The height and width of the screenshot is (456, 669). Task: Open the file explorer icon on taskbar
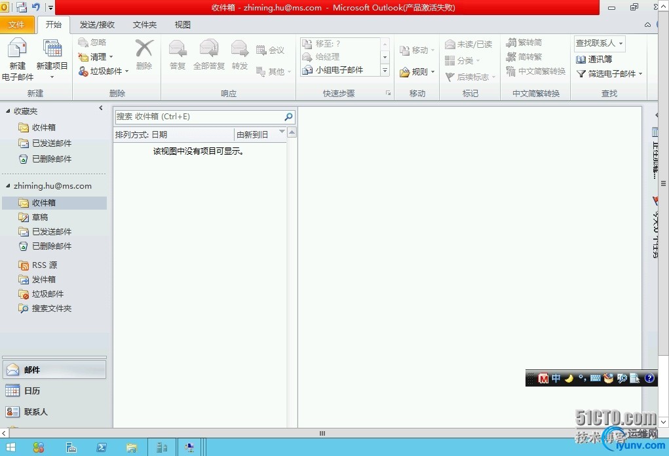click(132, 447)
